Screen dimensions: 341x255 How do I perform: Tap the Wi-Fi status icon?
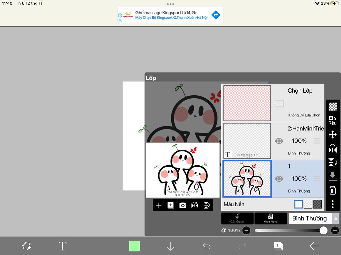click(317, 3)
